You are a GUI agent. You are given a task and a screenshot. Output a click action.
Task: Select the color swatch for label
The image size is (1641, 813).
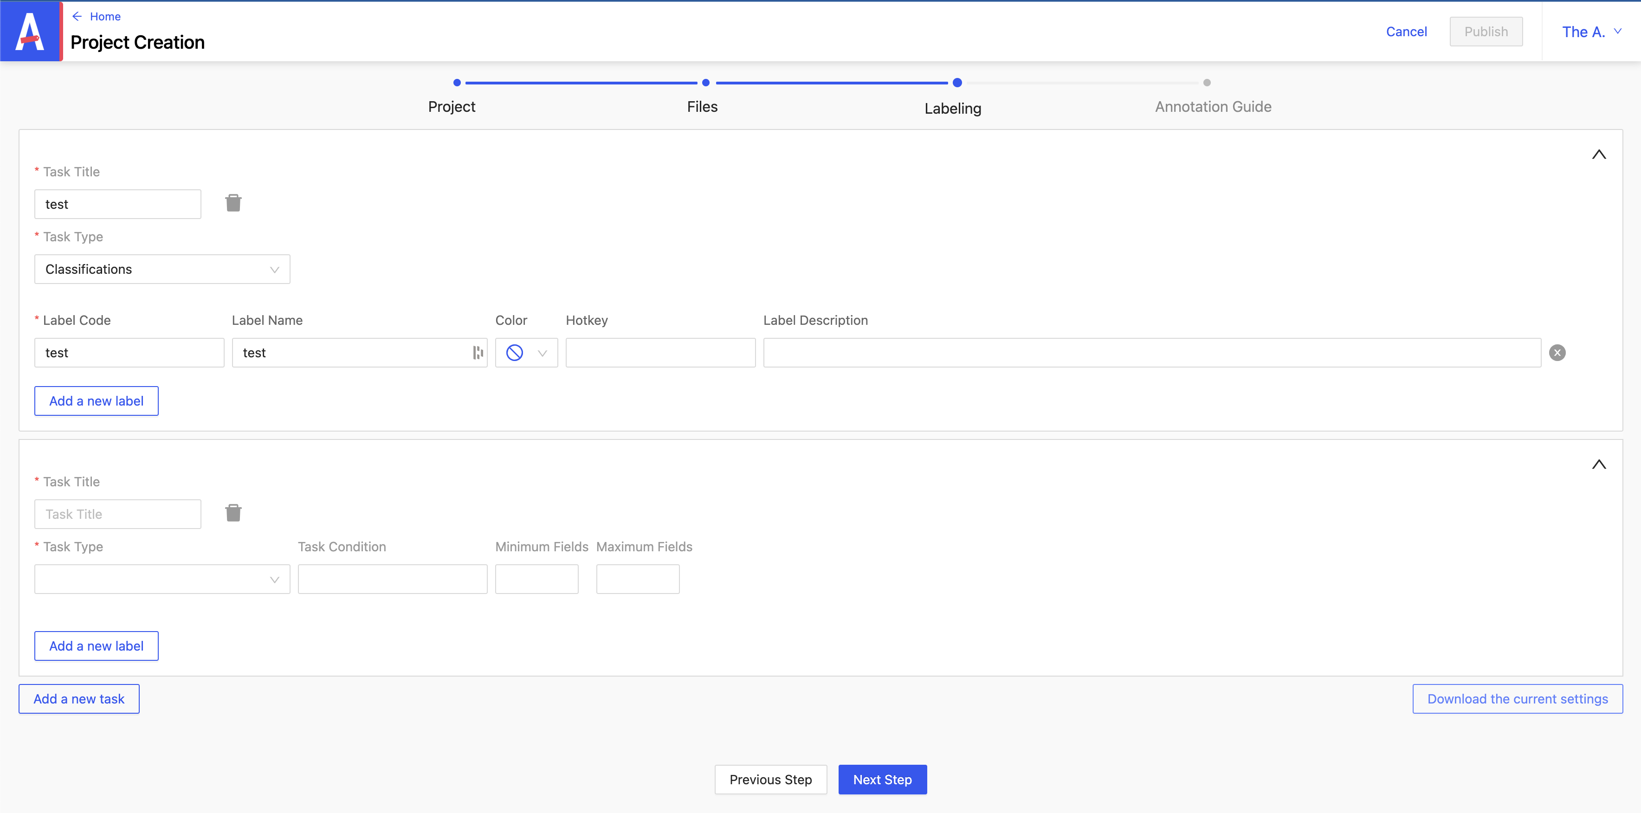514,352
